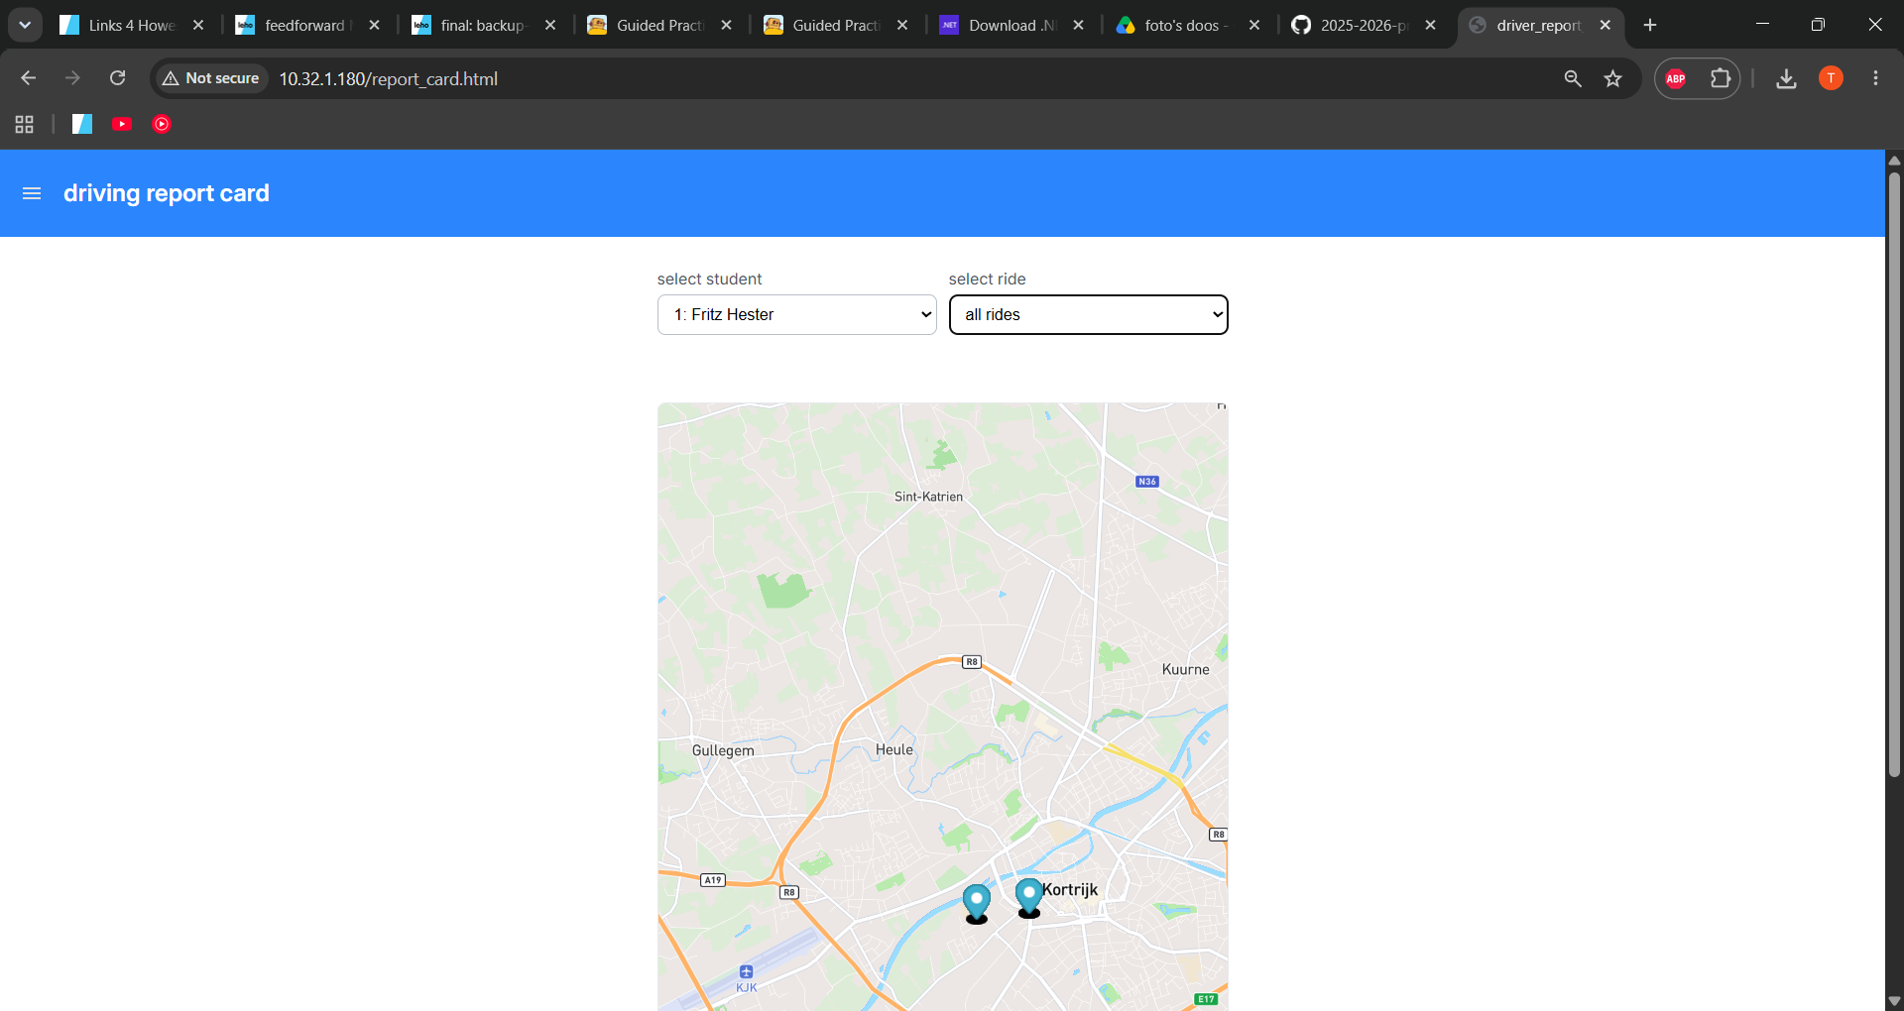Reload the current page
Image resolution: width=1904 pixels, height=1011 pixels.
click(x=117, y=78)
